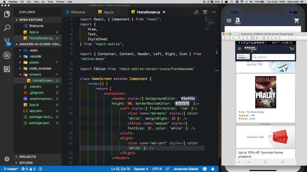This screenshot has width=307, height=172.
Task: Click Open Changes icon in the editor title bar
Action: pos(196,12)
